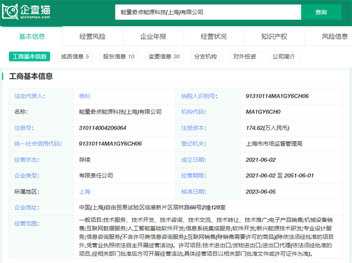Open the 经营风险 tab
352x263 pixels.
point(93,37)
